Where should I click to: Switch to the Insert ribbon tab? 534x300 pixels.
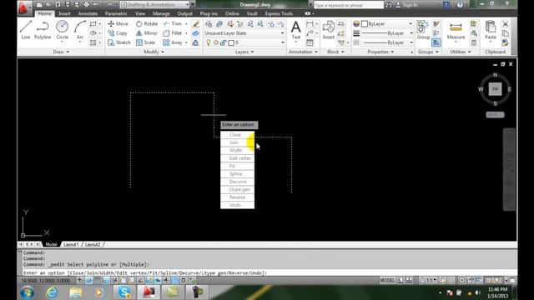coord(64,13)
